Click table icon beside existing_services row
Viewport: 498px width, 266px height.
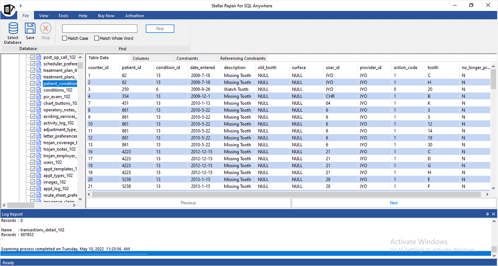(x=39, y=116)
